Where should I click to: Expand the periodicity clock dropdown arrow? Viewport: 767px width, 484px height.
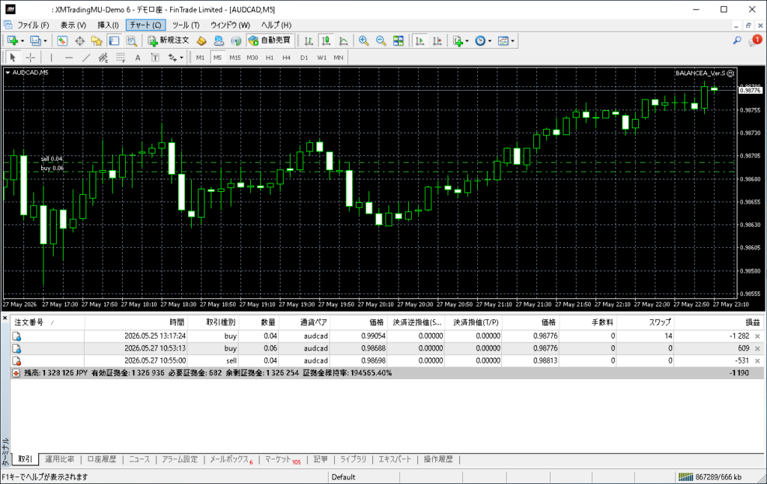point(490,41)
